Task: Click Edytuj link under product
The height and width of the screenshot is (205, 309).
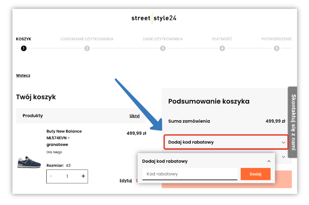Action: coord(126,180)
